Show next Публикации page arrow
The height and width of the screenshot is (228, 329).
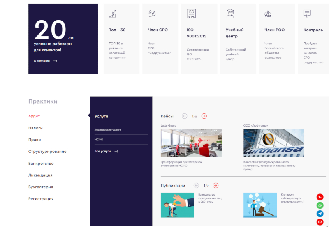pyautogui.click(x=215, y=186)
